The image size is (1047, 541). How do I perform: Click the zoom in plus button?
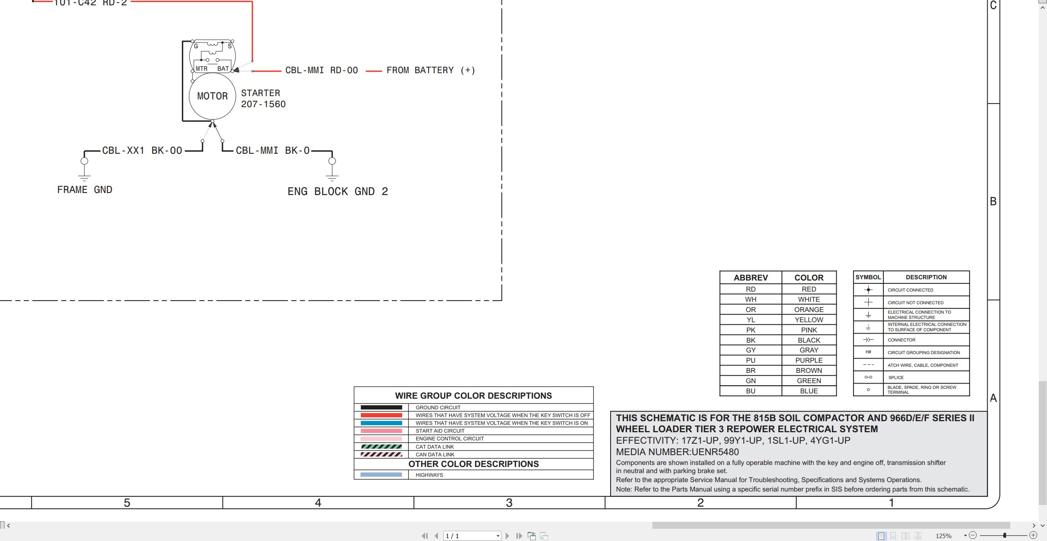click(x=1033, y=535)
